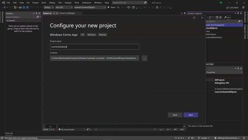Open the Tools menu
Screen dimensions: 248x140
pyautogui.click(x=77, y=3)
